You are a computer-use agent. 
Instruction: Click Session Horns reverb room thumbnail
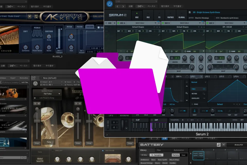(x=113, y=159)
